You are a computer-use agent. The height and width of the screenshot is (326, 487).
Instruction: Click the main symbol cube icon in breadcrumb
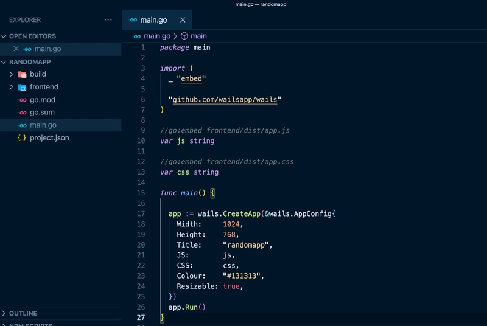[x=184, y=36]
